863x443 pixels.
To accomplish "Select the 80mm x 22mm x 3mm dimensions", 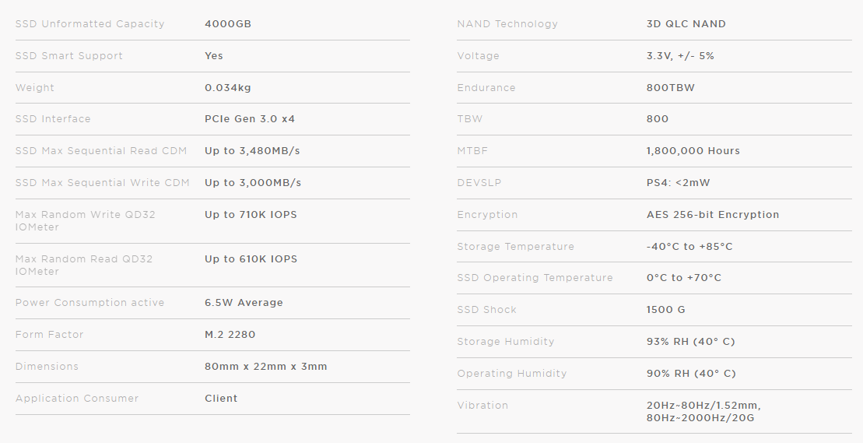I will pyautogui.click(x=266, y=367).
